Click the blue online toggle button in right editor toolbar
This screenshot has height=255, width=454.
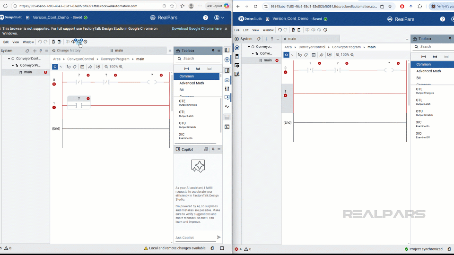[x=286, y=55]
